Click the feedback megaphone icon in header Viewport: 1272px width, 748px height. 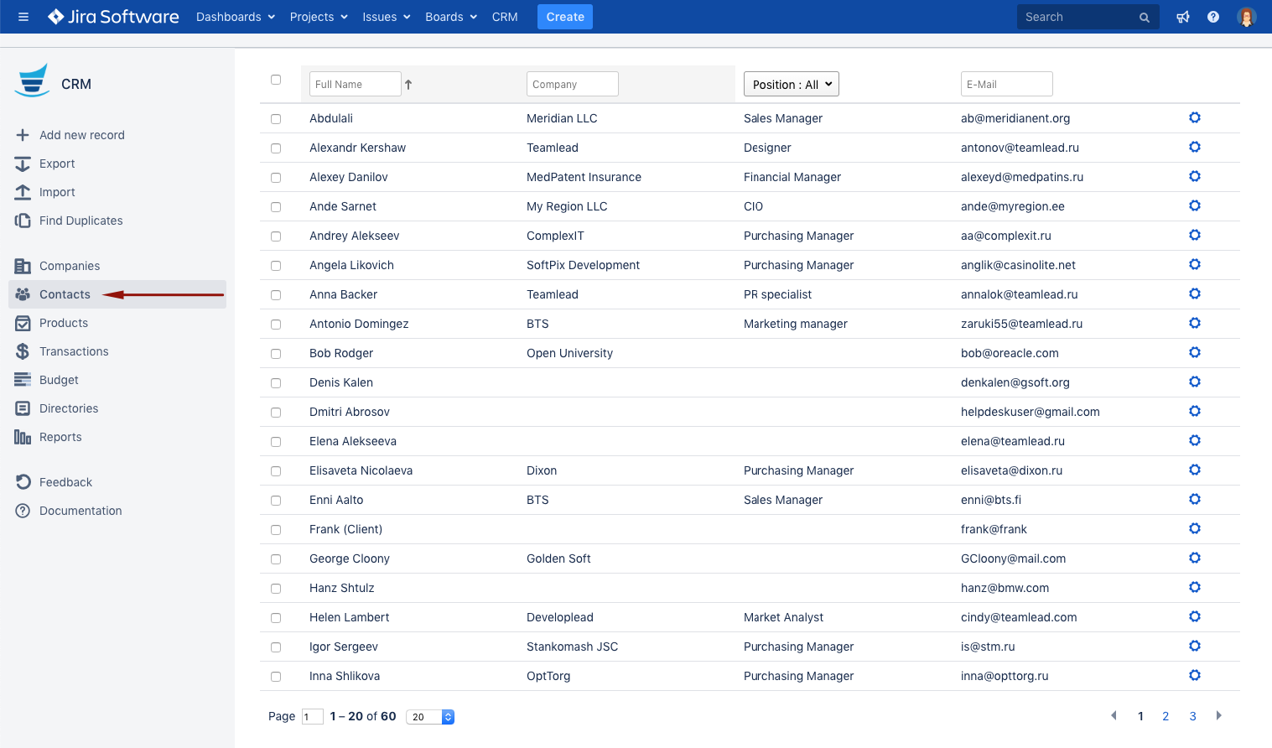(x=1182, y=17)
